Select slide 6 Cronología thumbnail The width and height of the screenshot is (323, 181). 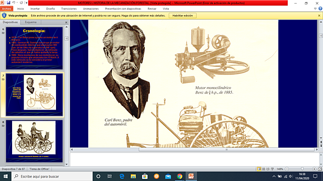34,48
